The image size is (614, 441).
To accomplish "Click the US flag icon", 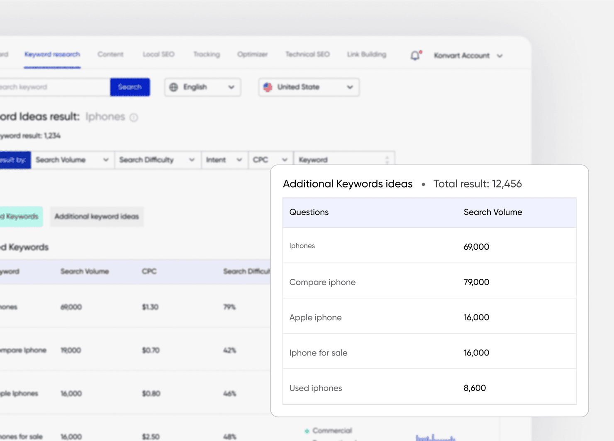I will point(268,87).
